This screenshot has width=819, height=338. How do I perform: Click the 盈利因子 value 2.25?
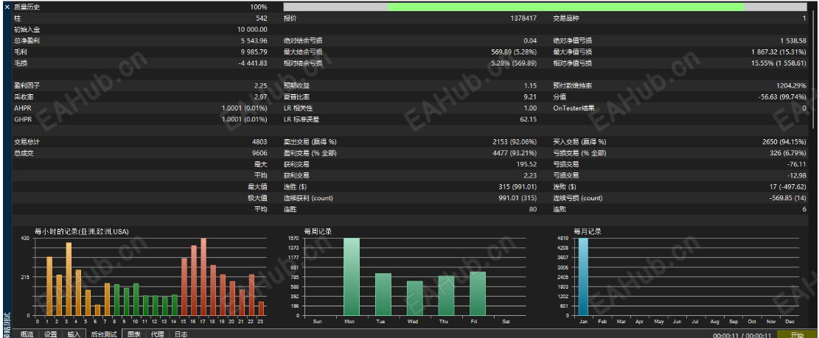click(261, 85)
